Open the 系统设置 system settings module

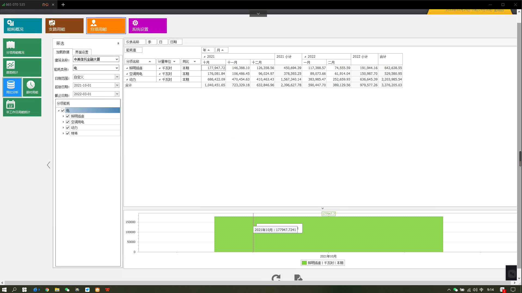148,26
